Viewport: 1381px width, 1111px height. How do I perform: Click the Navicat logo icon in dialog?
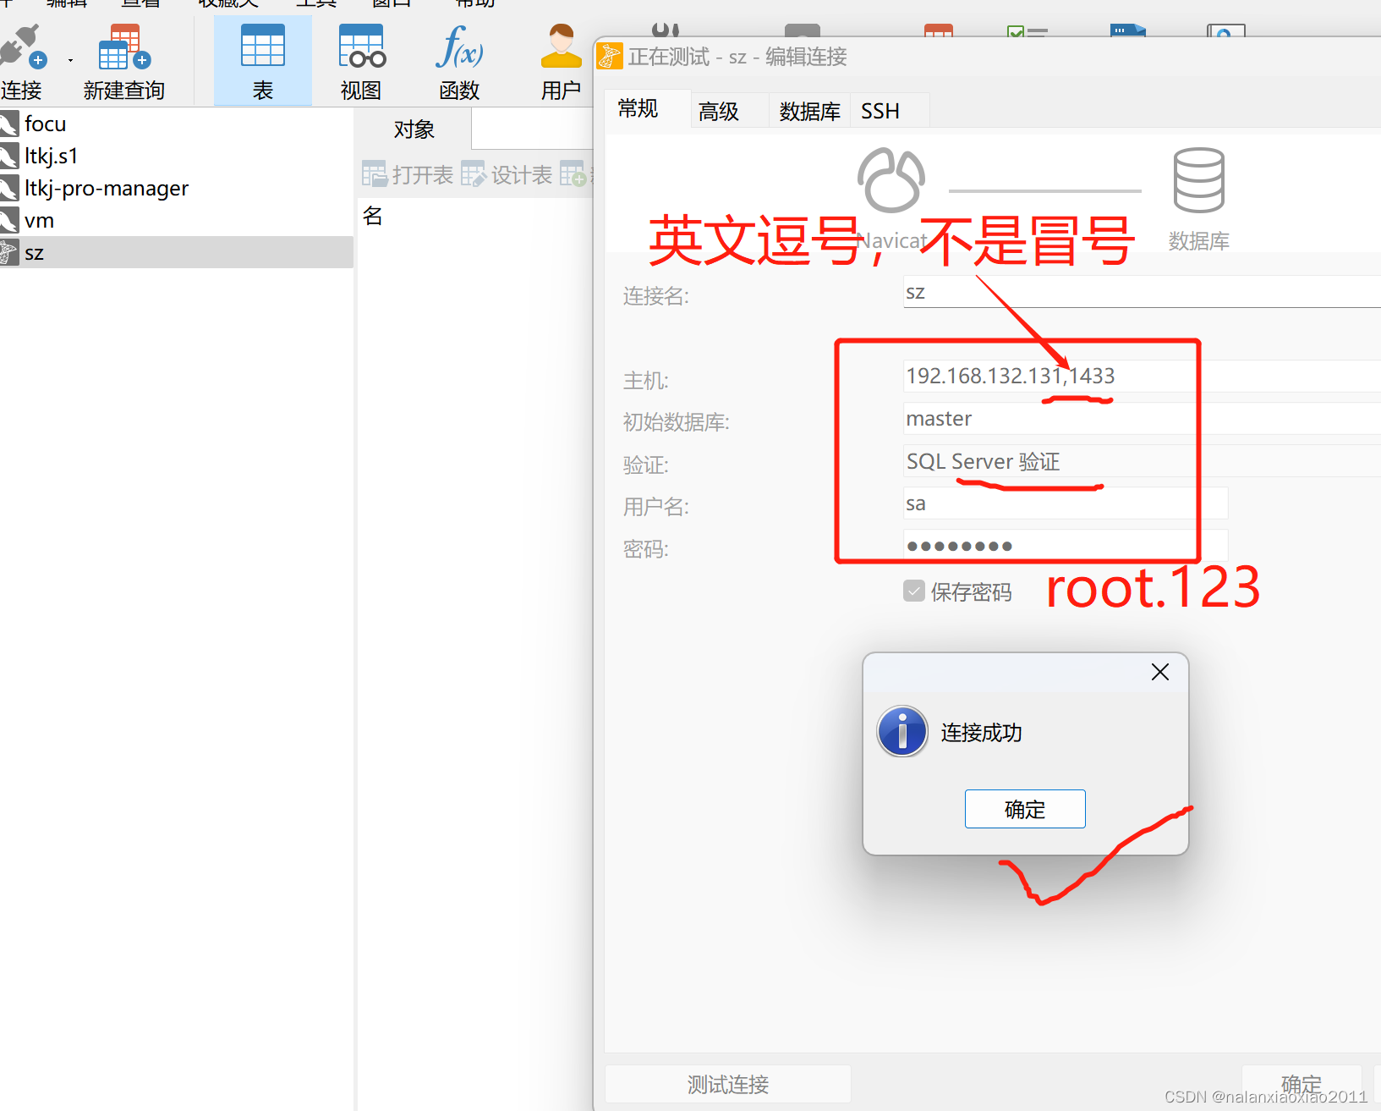pos(891,180)
